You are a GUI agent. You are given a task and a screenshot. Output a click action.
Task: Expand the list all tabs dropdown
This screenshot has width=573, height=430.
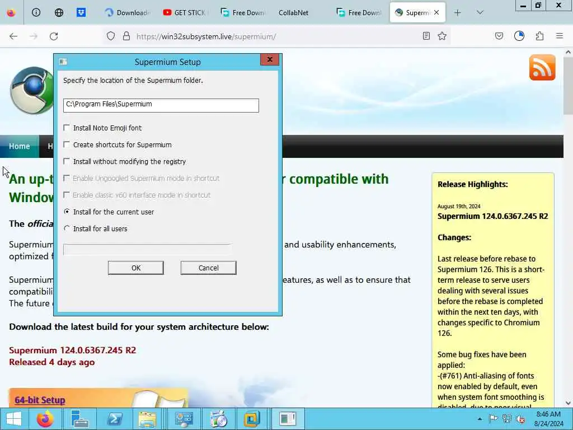(480, 12)
